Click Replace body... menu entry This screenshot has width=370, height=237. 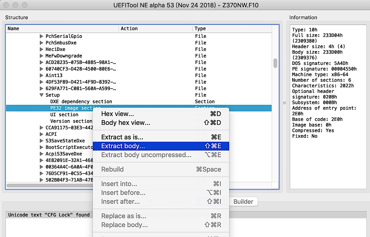pyautogui.click(x=161, y=225)
